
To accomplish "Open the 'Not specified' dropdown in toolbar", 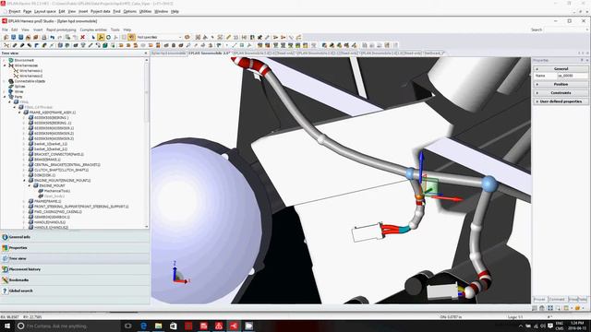I will (x=179, y=37).
